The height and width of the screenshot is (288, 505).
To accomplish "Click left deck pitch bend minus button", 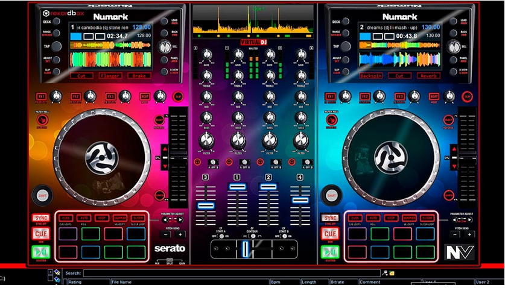I will coord(165,234).
